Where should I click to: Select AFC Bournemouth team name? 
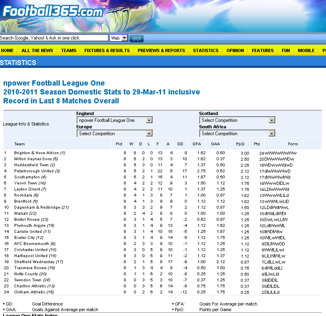click(x=31, y=243)
